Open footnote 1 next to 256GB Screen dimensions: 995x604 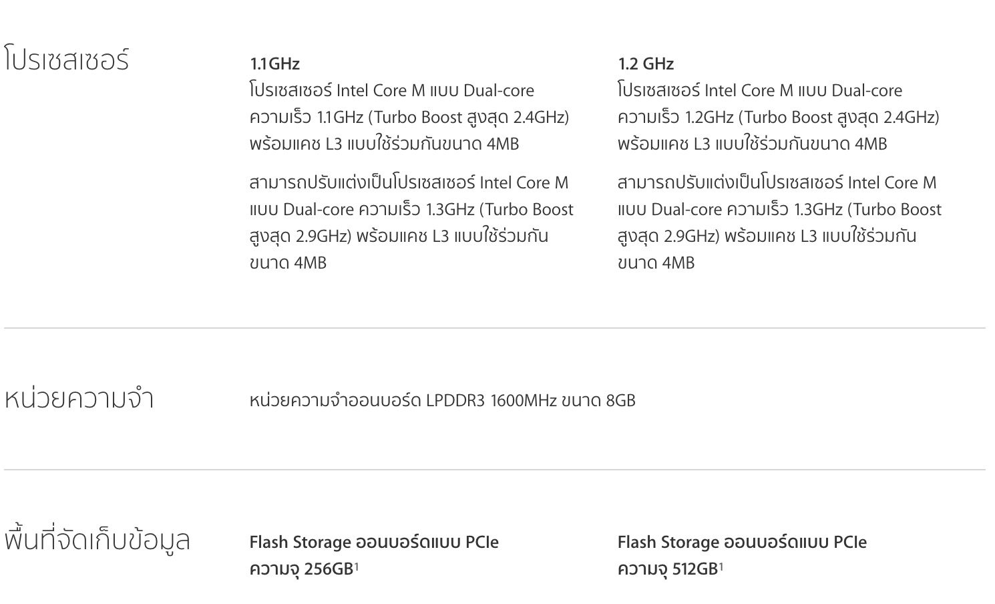click(x=357, y=567)
